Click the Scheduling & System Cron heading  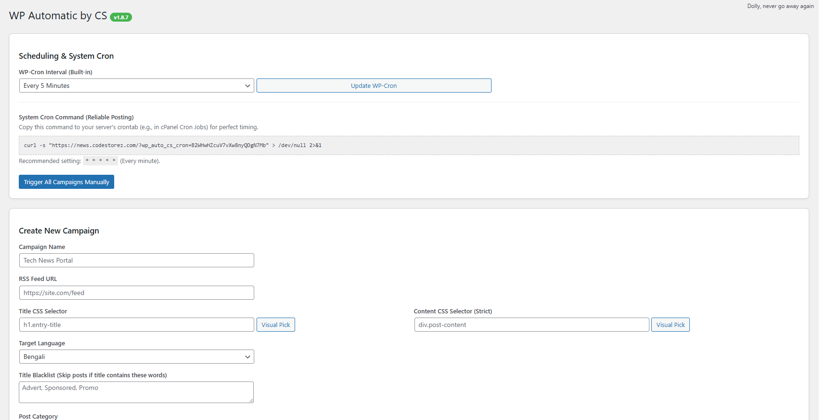(66, 56)
